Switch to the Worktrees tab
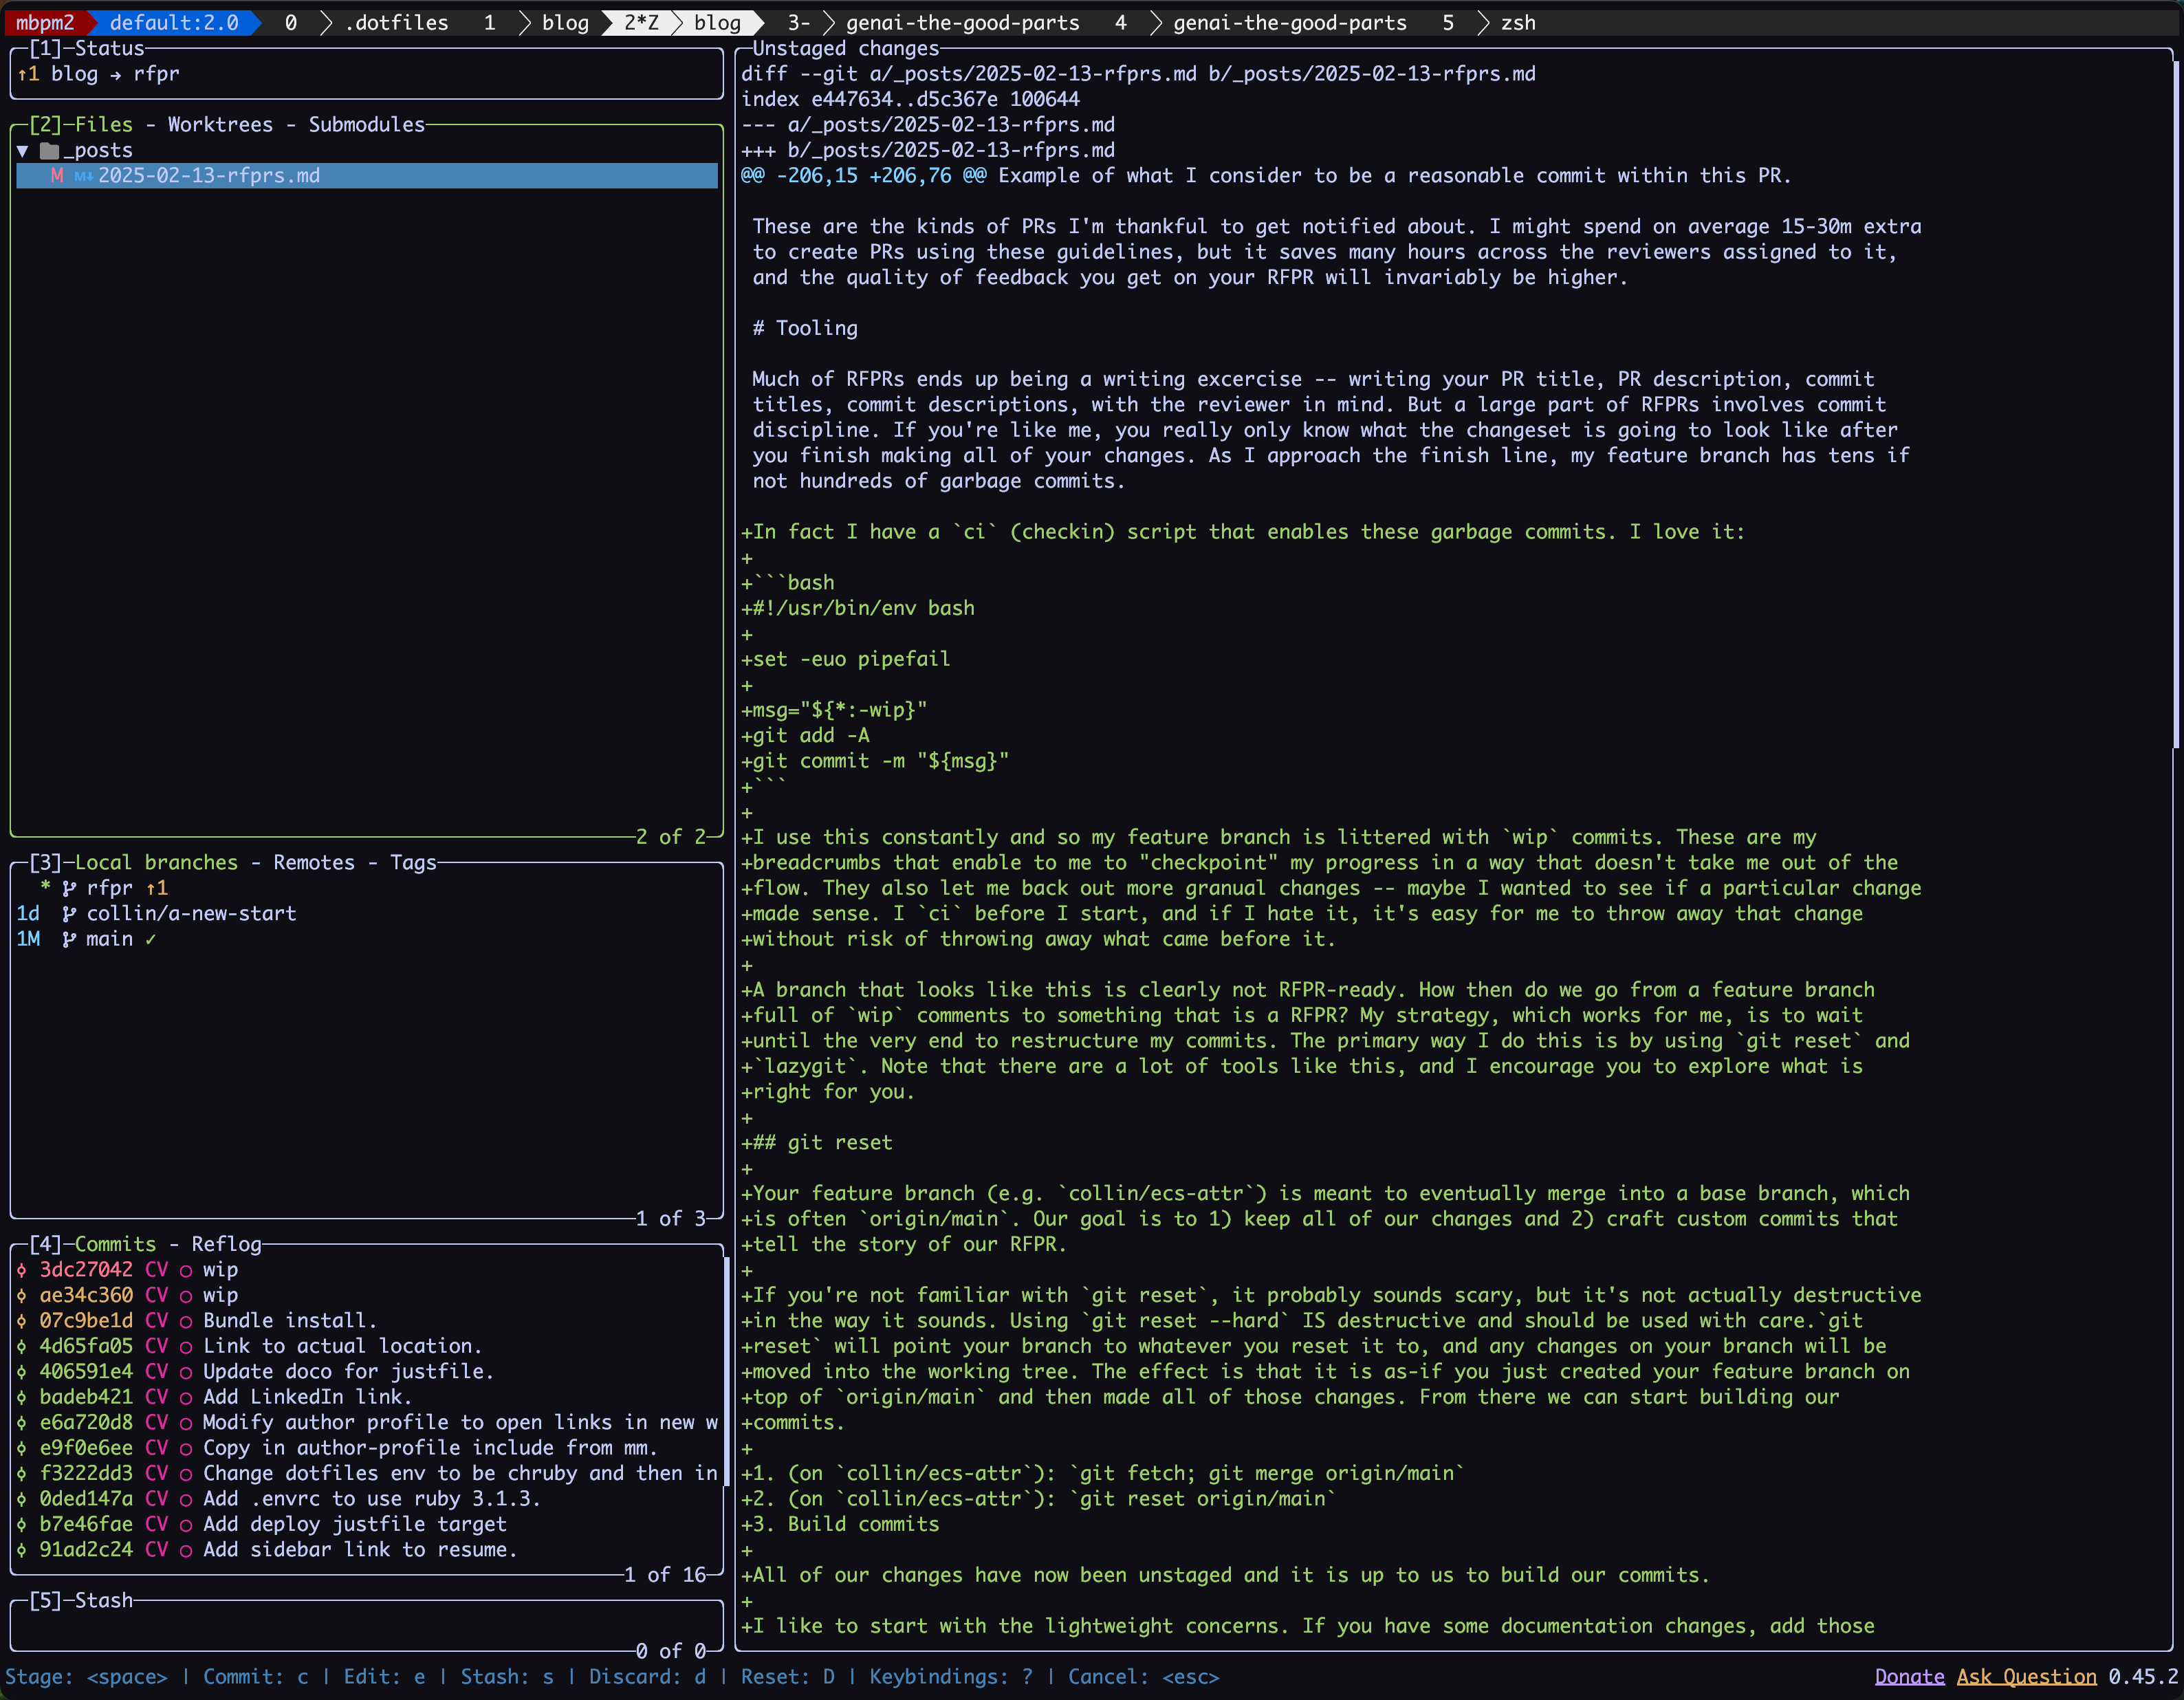 [x=220, y=125]
